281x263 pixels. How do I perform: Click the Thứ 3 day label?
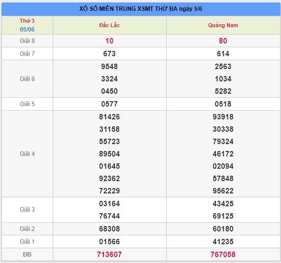pos(27,21)
